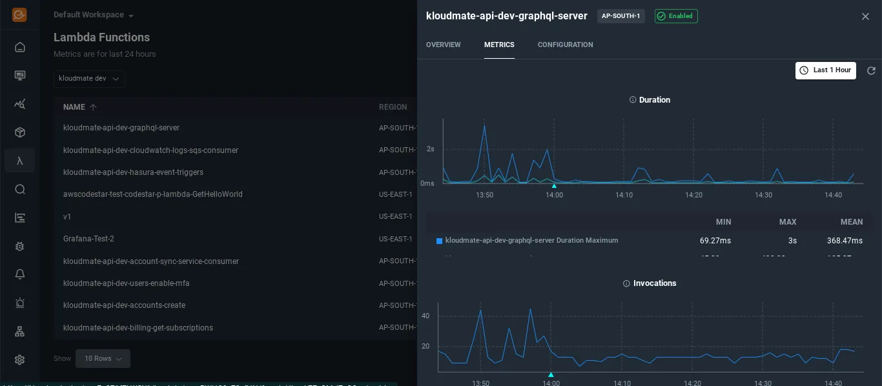
Task: Click the MAX column header in legend table
Action: pyautogui.click(x=788, y=222)
